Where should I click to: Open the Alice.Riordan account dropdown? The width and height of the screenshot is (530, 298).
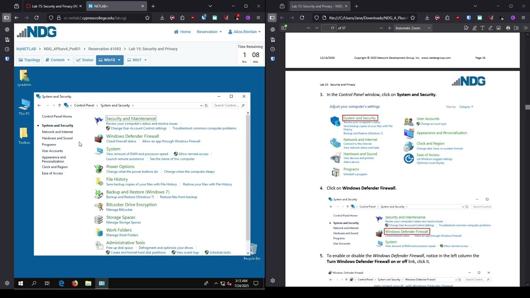[244, 32]
